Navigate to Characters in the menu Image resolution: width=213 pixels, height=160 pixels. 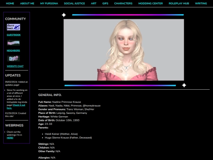point(123,4)
